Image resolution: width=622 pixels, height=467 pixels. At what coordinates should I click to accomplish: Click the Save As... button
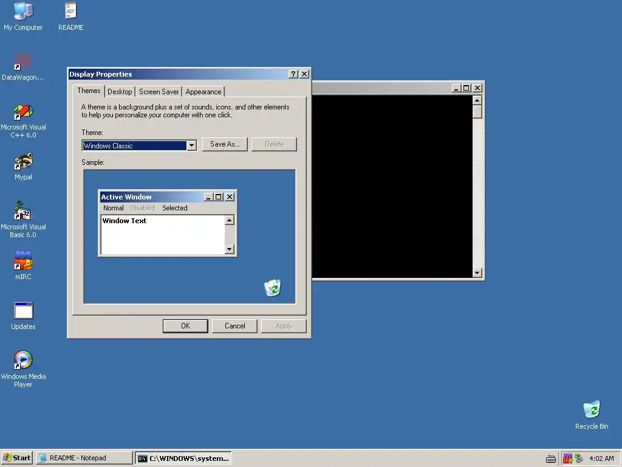225,144
